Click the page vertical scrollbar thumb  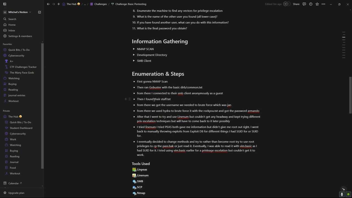[x=350, y=95]
